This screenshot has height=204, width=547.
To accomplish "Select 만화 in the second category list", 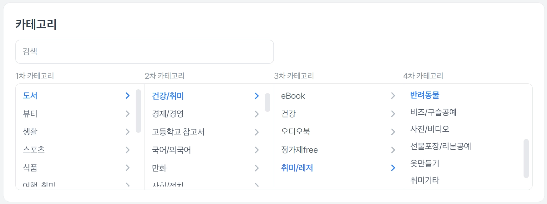I will (159, 168).
